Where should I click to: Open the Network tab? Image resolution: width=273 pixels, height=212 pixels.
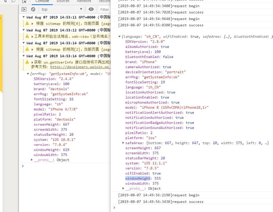click(84, 1)
